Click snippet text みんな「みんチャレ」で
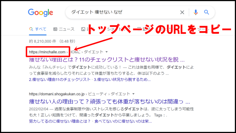This screenshot has height=133, width=236. (50, 67)
